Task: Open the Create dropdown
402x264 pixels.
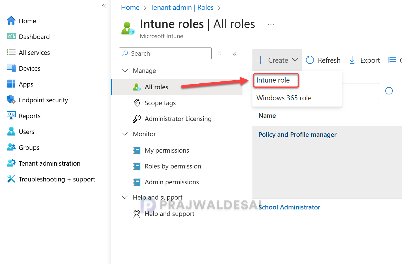Action: (x=277, y=60)
